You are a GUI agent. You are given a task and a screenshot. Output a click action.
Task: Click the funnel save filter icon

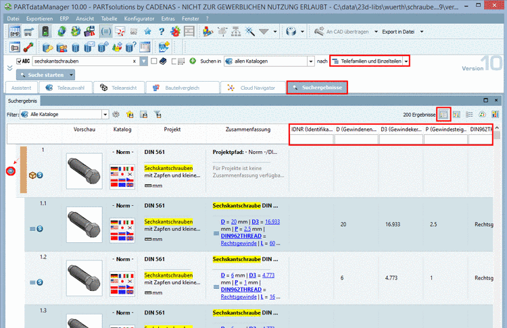pyautogui.click(x=158, y=114)
